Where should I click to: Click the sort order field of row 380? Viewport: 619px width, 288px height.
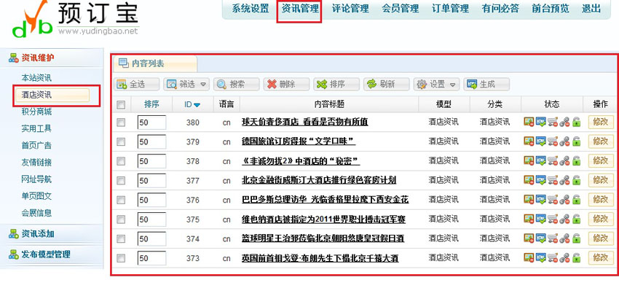point(151,122)
